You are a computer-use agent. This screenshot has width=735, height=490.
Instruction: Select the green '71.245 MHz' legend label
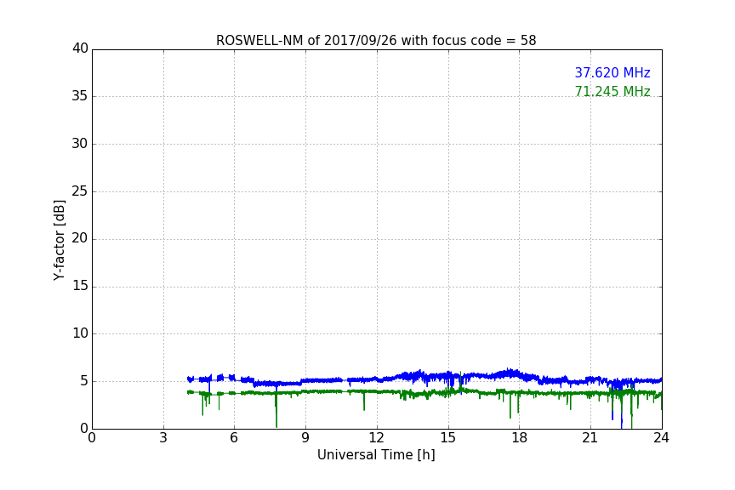coord(612,91)
